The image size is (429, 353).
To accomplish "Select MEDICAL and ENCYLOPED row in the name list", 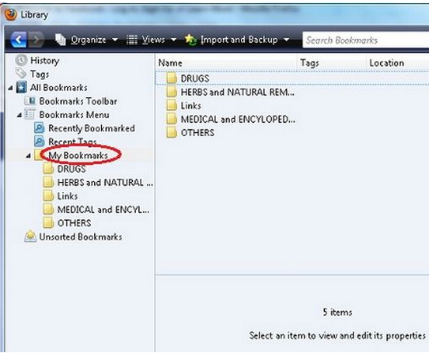I will click(292, 119).
